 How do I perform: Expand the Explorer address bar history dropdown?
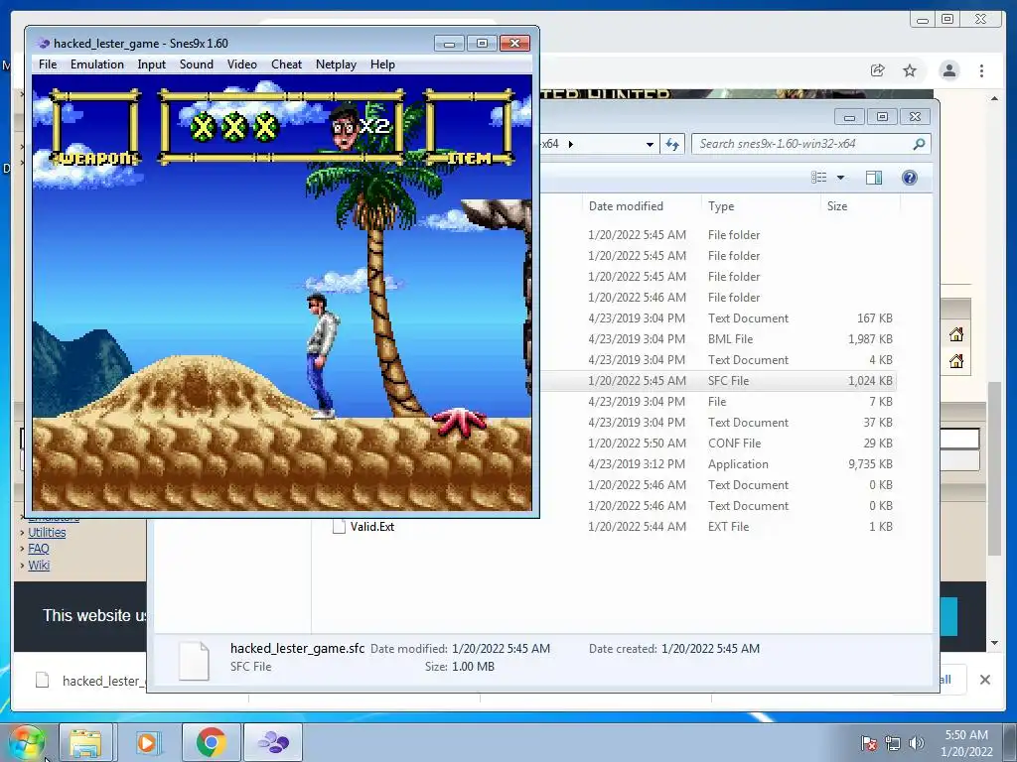click(x=650, y=144)
